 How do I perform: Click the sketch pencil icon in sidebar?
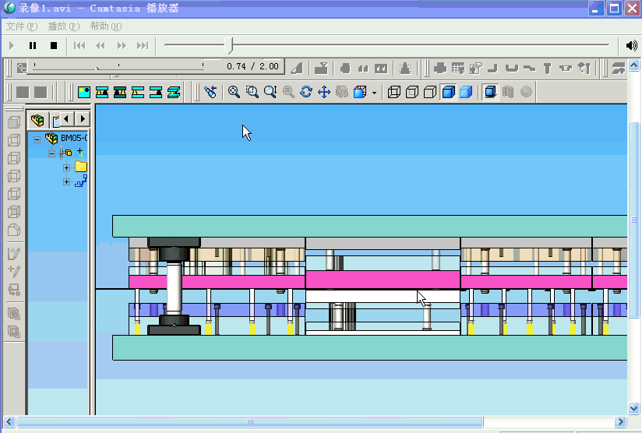14,253
